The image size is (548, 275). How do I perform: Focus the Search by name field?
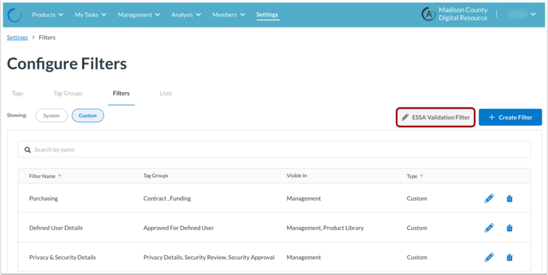pyautogui.click(x=274, y=150)
